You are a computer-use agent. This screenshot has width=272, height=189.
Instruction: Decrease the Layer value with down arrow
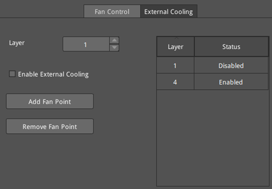[x=114, y=47]
